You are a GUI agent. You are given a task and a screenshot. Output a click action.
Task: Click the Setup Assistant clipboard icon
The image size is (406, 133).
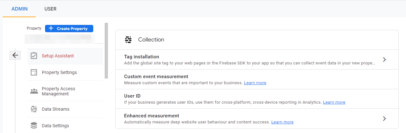(34, 56)
